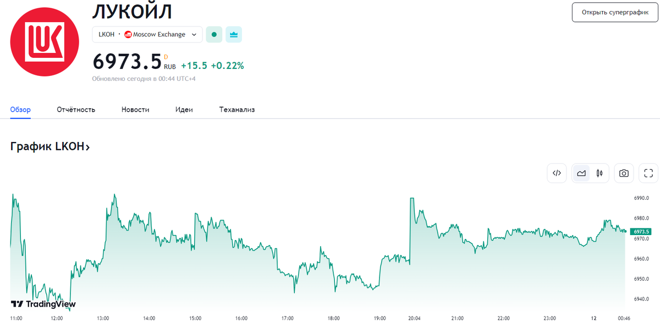Click the TradingView logo on chart
This screenshot has height=327, width=660.
point(43,304)
